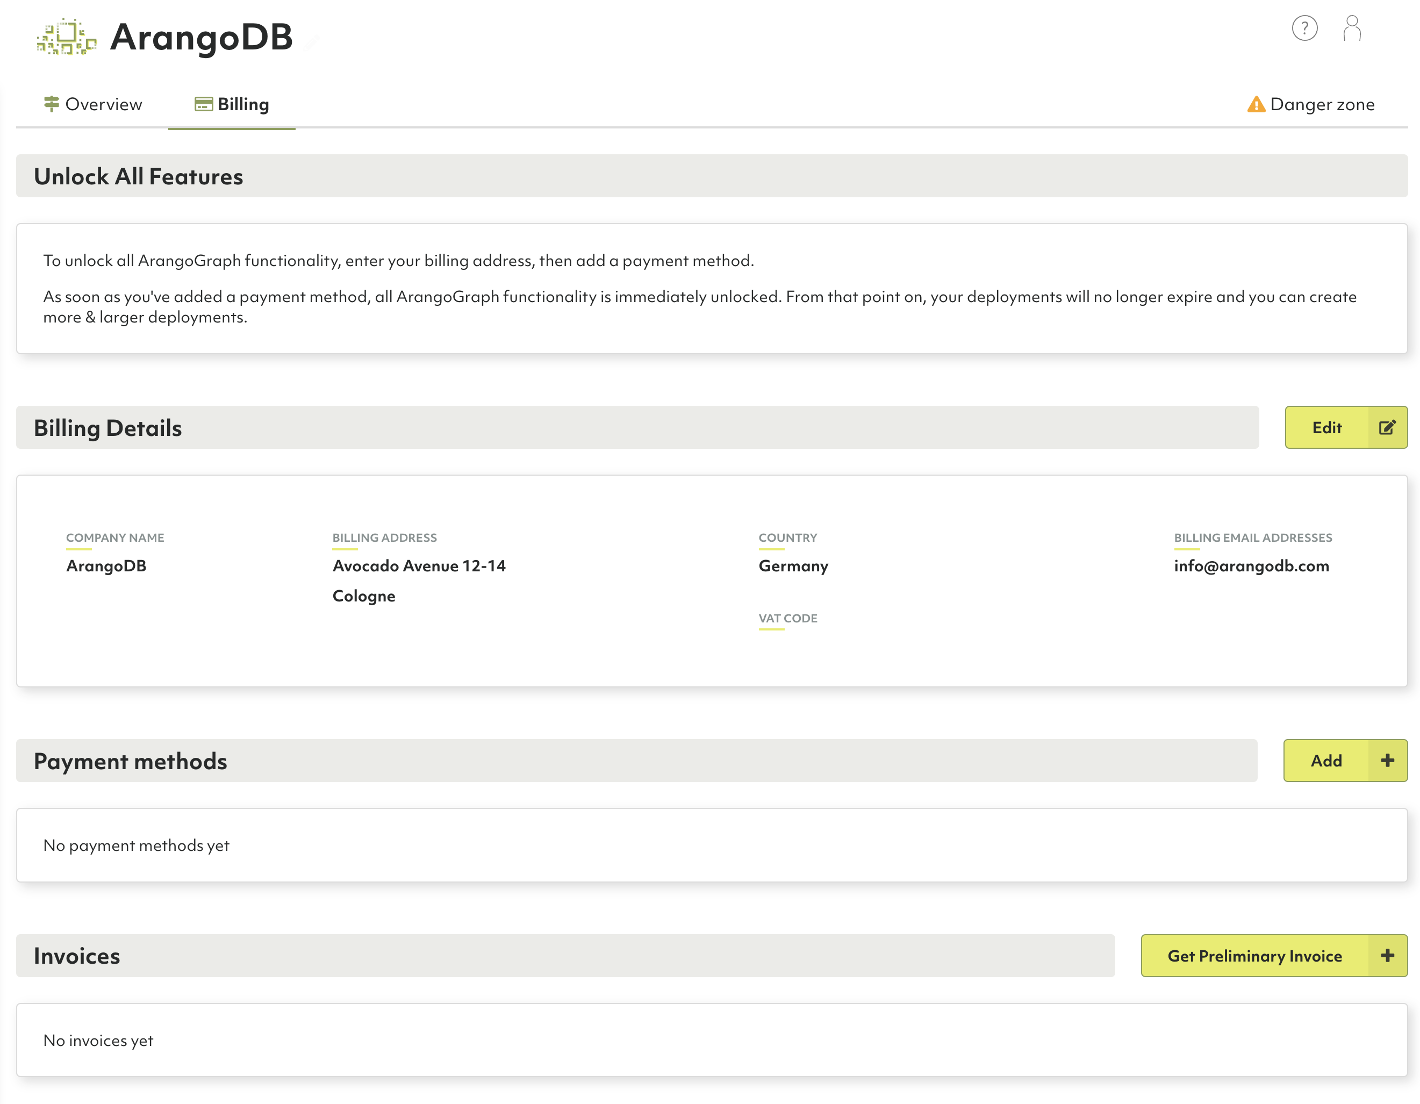
Task: Click address line Avocado Avenue 12-14
Action: tap(419, 565)
